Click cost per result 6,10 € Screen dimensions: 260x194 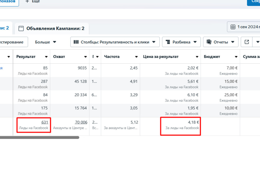click(193, 95)
